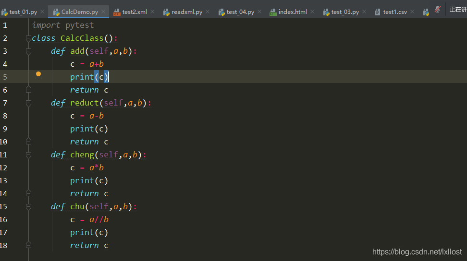Collapse the chu method fold marker
The height and width of the screenshot is (261, 467).
[28, 207]
